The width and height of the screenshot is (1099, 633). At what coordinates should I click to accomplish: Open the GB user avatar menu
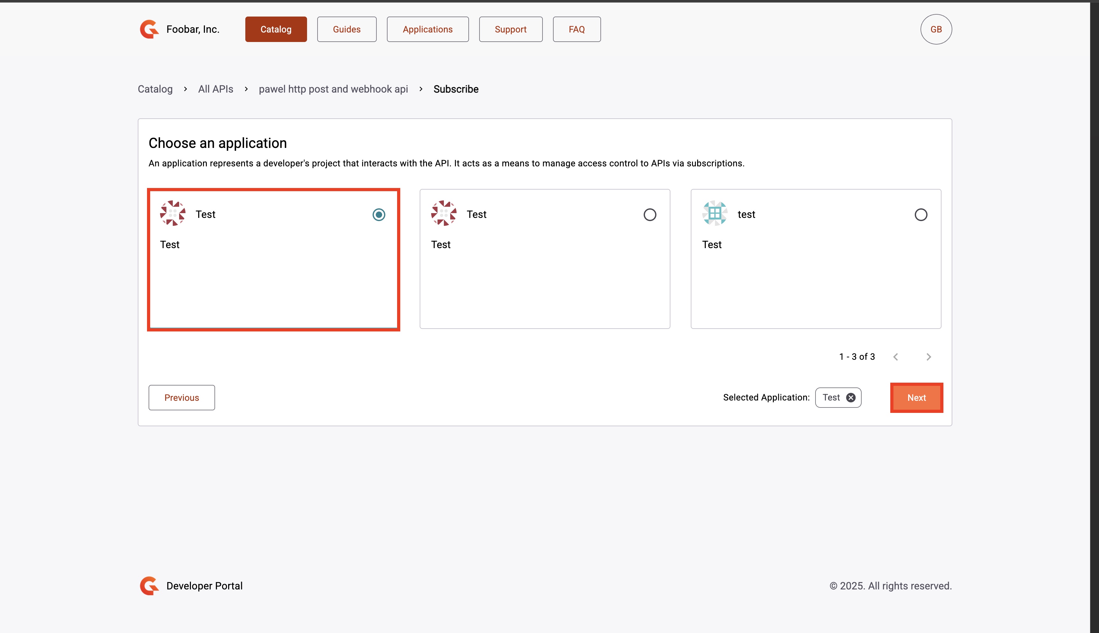936,29
